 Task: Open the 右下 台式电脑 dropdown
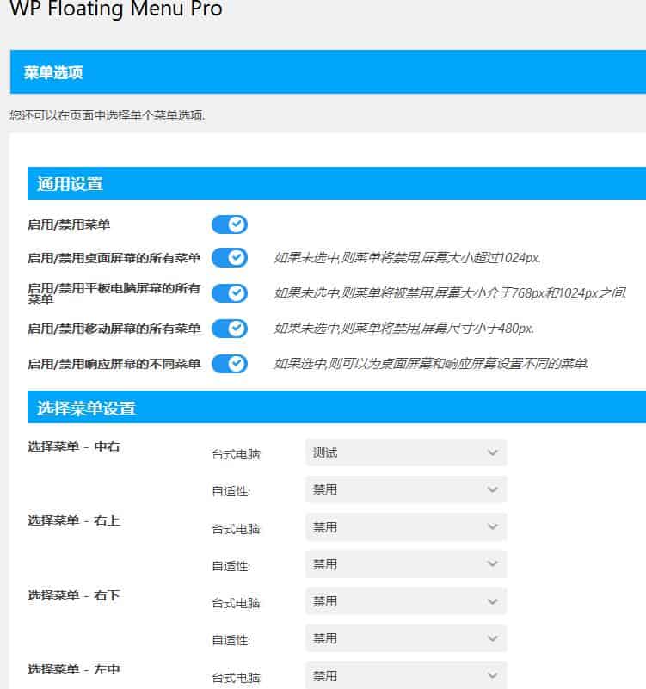coord(406,601)
